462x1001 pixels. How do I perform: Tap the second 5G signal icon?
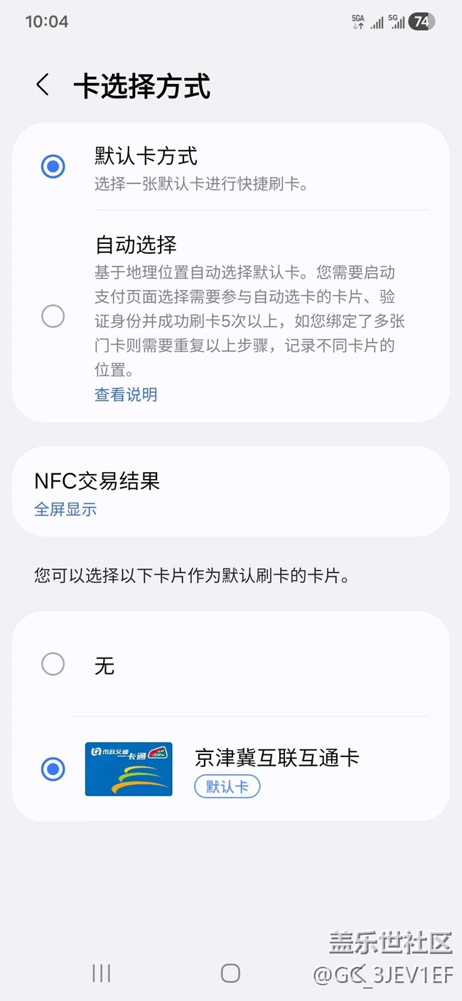(x=397, y=22)
